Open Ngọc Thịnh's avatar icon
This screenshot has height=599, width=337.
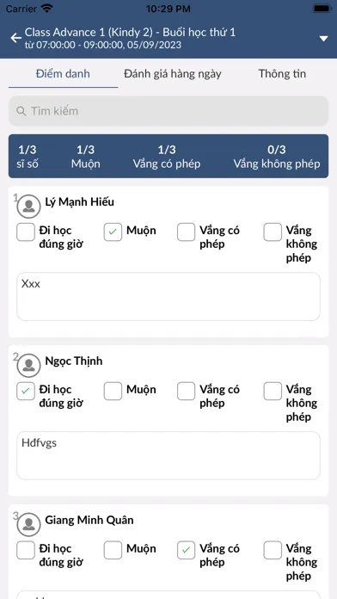pos(29,365)
